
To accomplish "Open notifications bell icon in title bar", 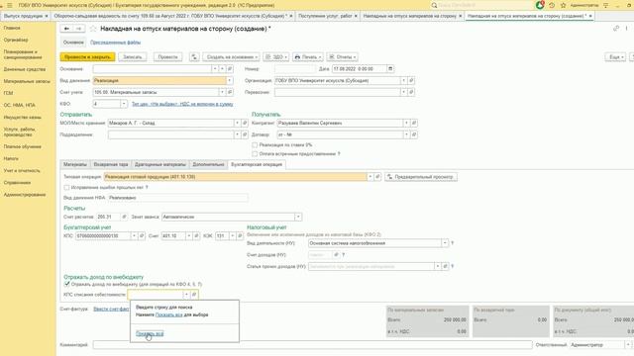I will 540,5.
